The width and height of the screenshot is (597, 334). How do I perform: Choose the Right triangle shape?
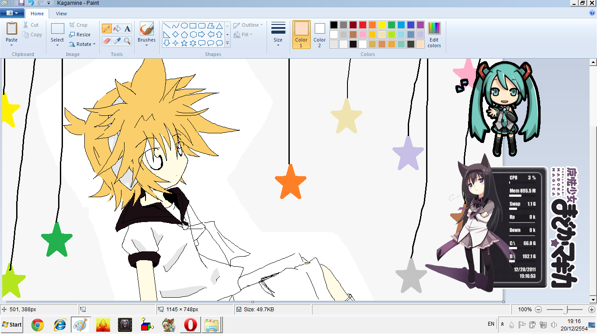(x=167, y=35)
